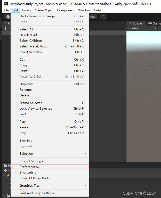Image resolution: width=161 pixels, height=198 pixels.
Task: Choose Select Prefab Root
Action: [50, 46]
